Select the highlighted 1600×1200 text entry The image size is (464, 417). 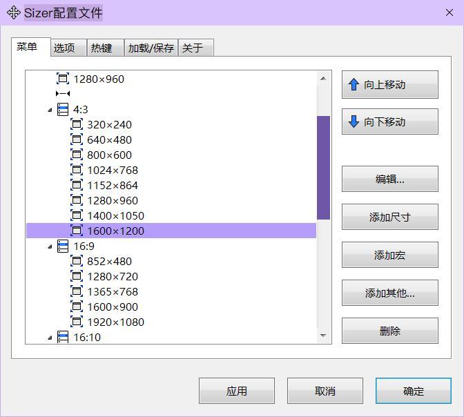point(116,231)
